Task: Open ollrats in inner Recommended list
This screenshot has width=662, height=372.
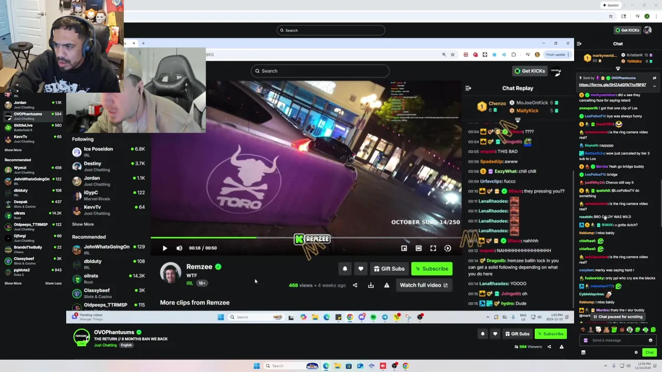Action: click(108, 278)
